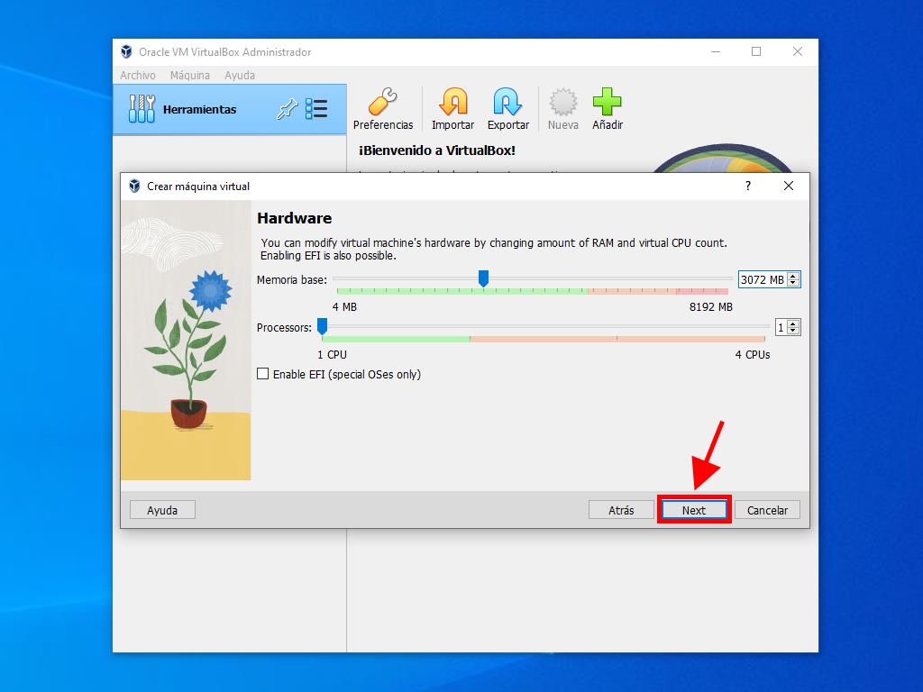Click the Next button
The width and height of the screenshot is (923, 692).
(693, 510)
